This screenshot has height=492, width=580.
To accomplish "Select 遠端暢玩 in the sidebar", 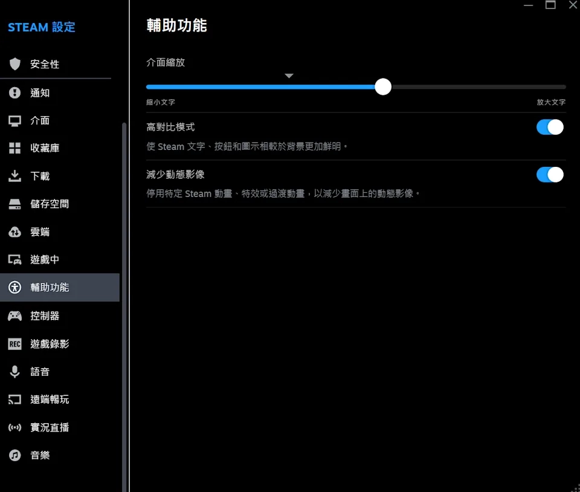I will (x=50, y=400).
